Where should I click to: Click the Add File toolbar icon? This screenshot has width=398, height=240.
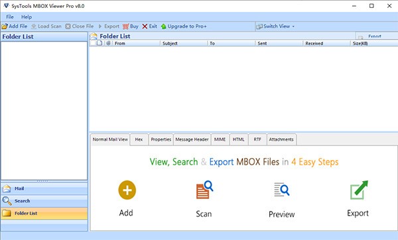(5, 26)
